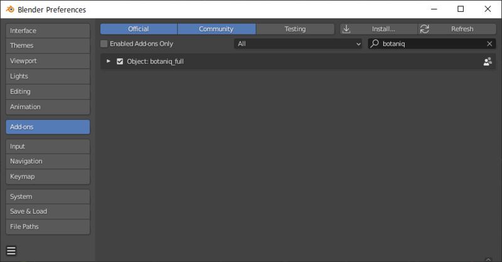Click the Install download arrow icon
Viewport: 502px width, 262px height.
point(346,29)
